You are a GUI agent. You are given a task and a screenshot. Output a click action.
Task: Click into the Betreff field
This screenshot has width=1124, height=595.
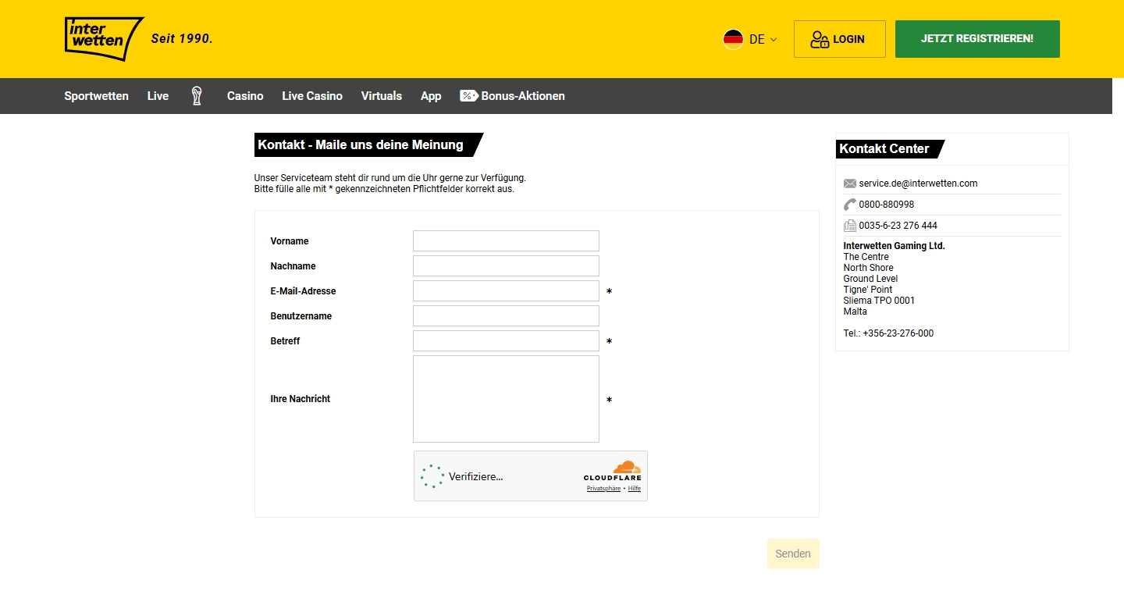(506, 340)
